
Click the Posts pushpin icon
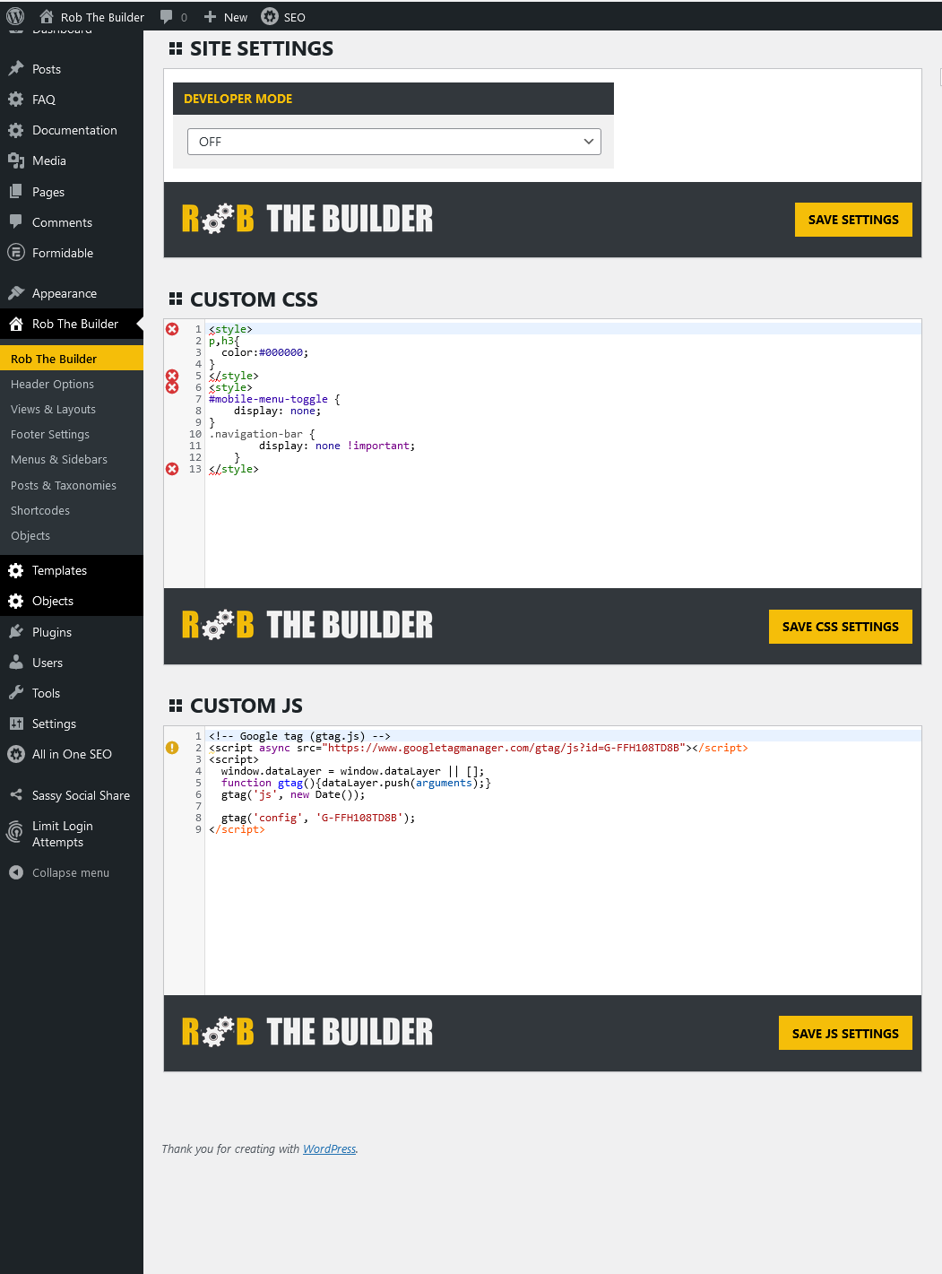click(16, 69)
